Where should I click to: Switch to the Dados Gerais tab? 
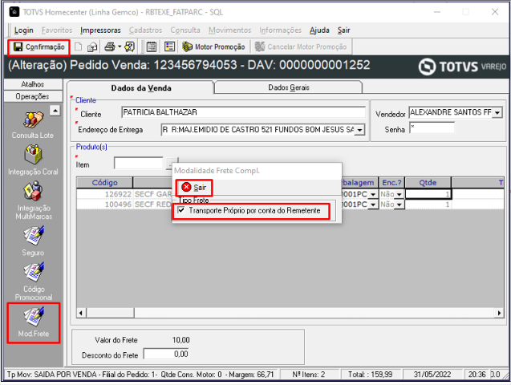289,87
